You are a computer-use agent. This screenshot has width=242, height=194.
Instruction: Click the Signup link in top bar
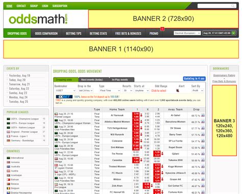(34, 6)
